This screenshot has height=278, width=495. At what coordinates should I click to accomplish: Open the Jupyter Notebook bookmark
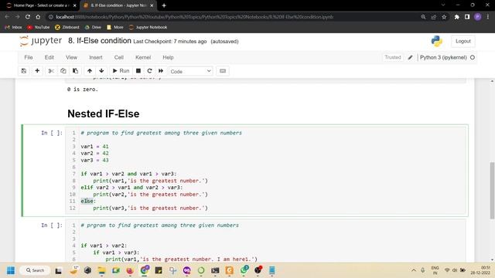click(x=148, y=28)
